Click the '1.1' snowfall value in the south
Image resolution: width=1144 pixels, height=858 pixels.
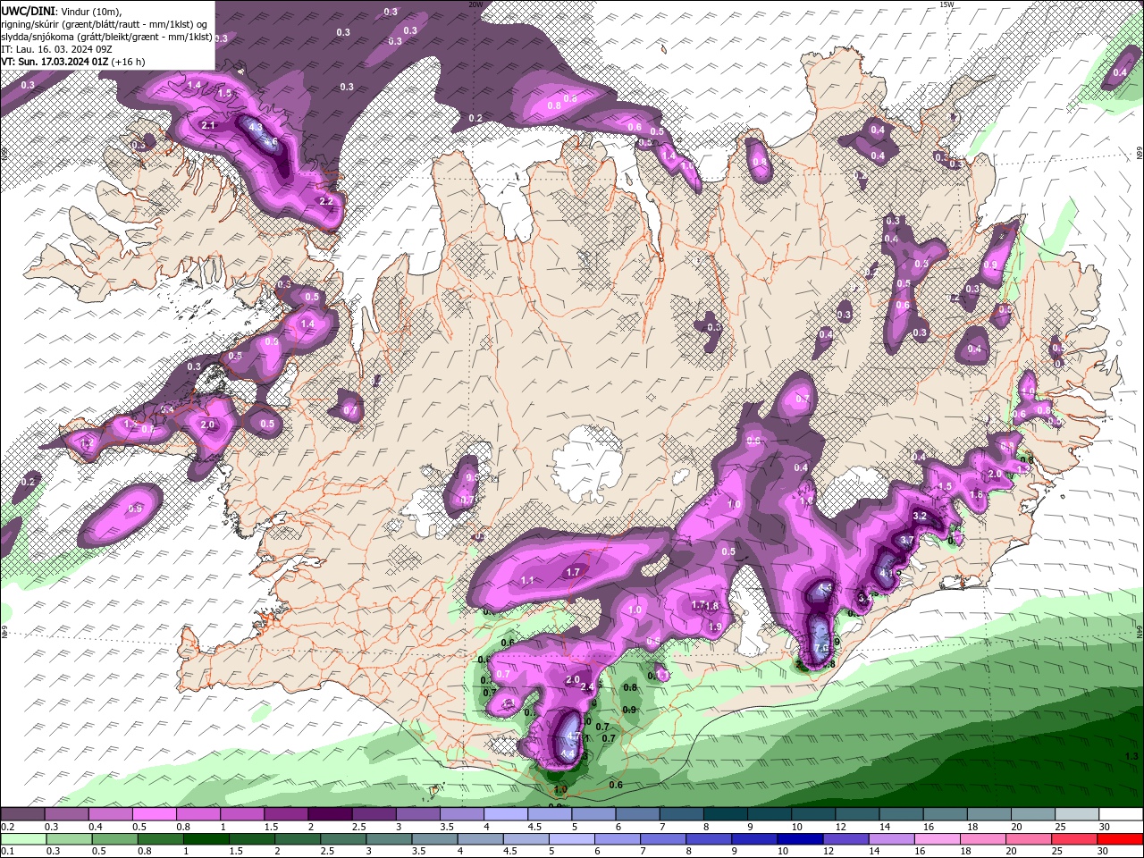[x=527, y=580]
